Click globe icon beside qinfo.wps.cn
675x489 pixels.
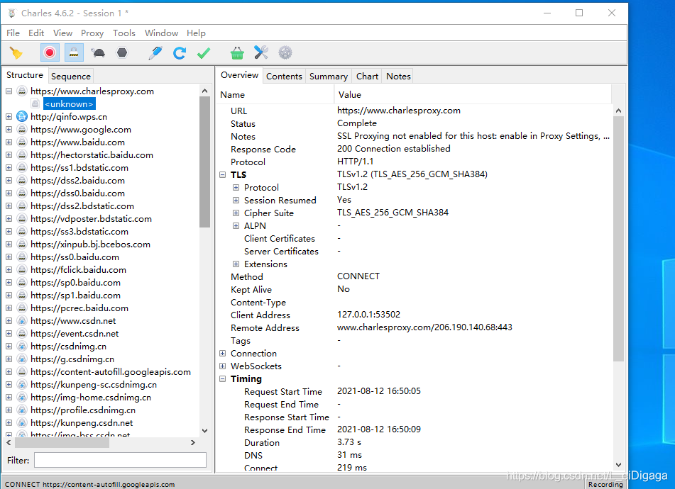pos(22,116)
